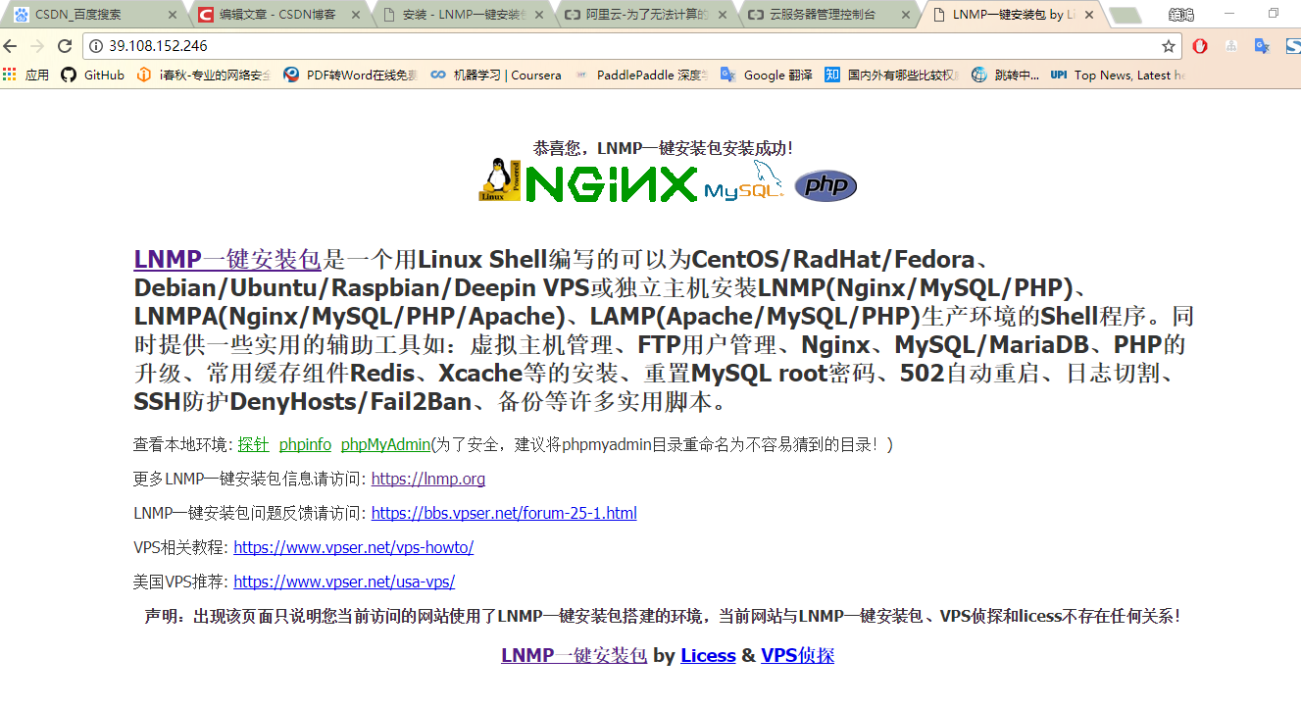The image size is (1301, 709).
Task: Open the i春秋 bookmark
Action: click(x=204, y=75)
